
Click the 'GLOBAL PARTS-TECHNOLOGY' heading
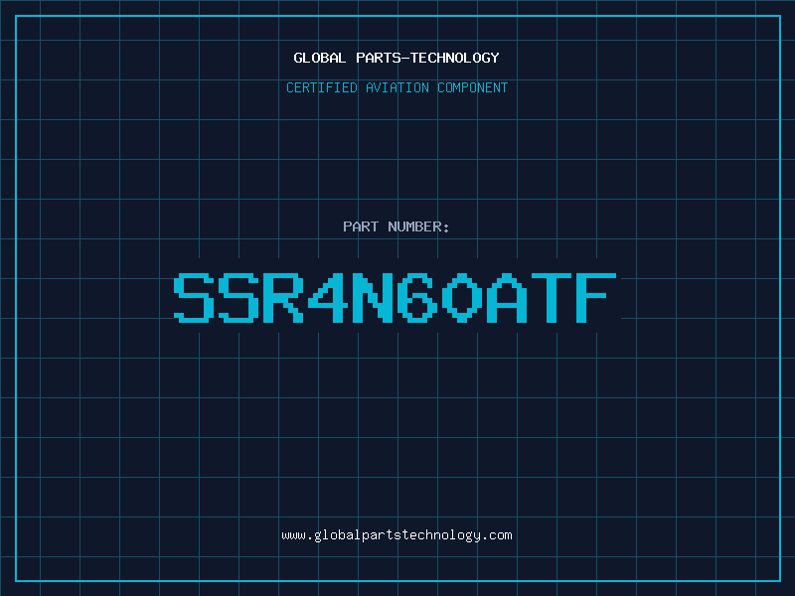click(x=397, y=58)
